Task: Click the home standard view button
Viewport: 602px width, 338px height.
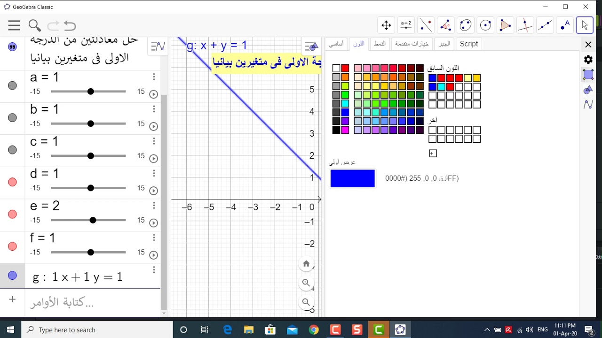Action: point(306,264)
